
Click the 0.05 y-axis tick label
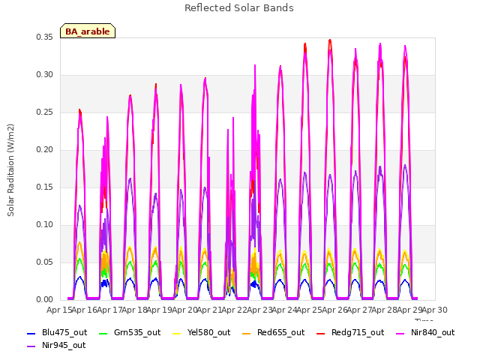coord(45,262)
